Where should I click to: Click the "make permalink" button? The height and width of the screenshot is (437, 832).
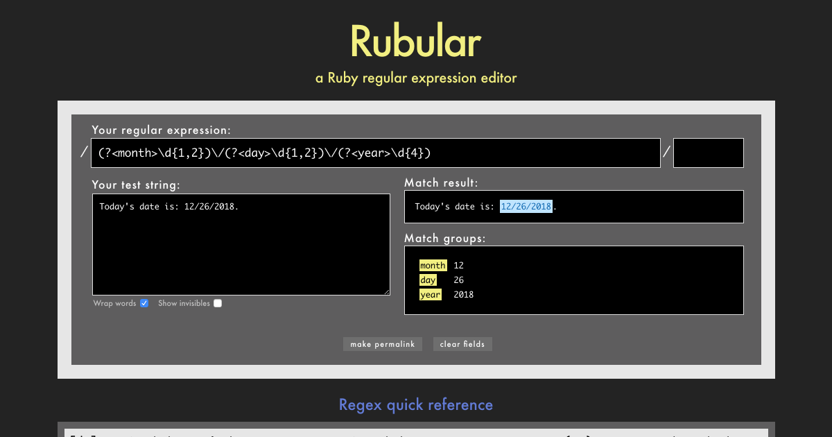point(382,344)
